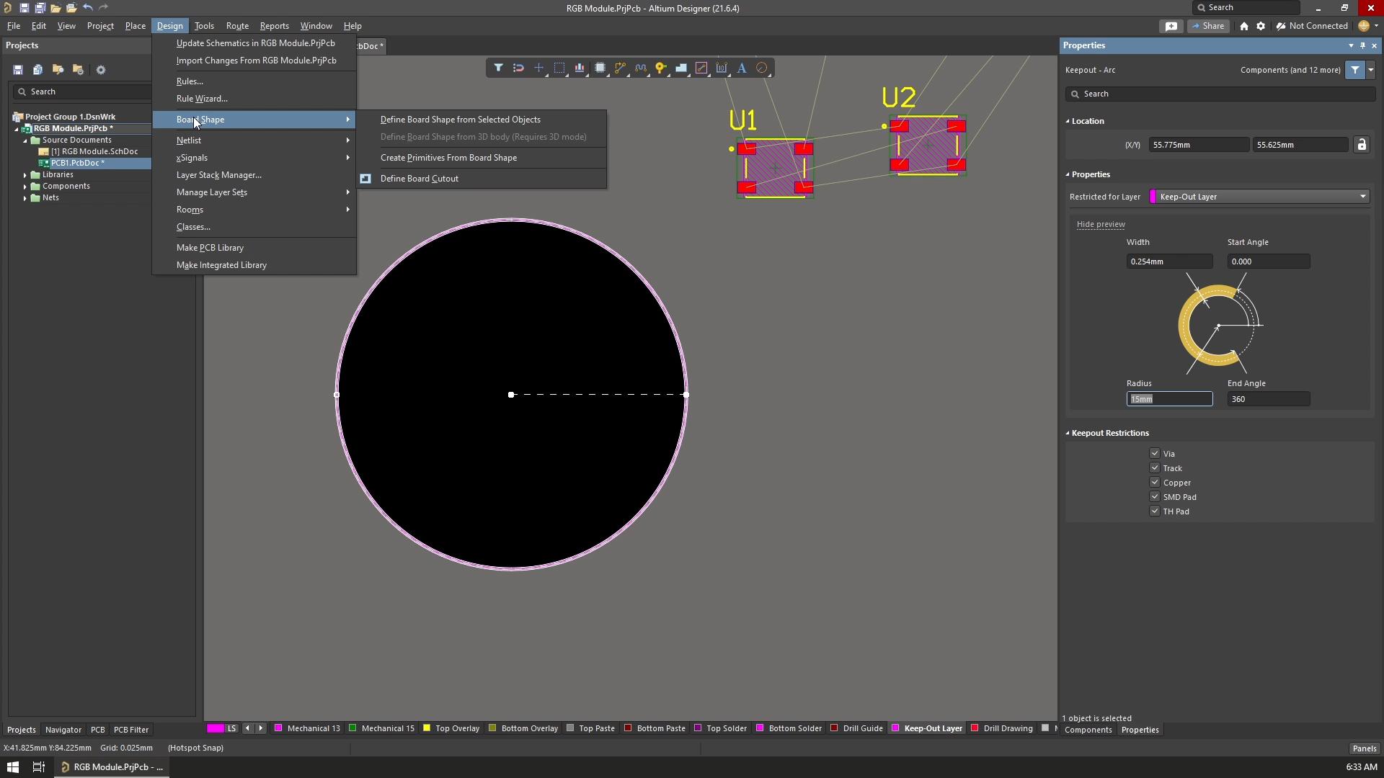Choose the interactive routing tool icon
The width and height of the screenshot is (1384, 778).
[620, 68]
